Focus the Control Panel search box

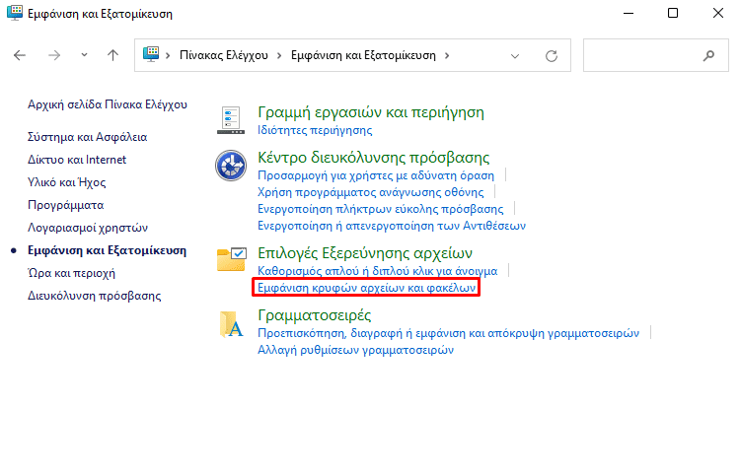pyautogui.click(x=656, y=55)
